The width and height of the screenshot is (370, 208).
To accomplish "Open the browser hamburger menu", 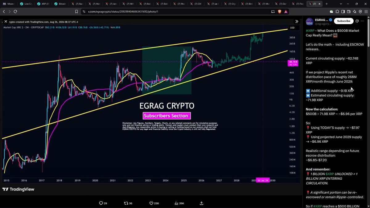I will 366,11.
